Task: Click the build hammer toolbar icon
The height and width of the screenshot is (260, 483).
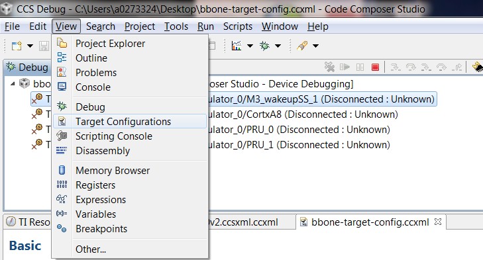Action: click(302, 46)
